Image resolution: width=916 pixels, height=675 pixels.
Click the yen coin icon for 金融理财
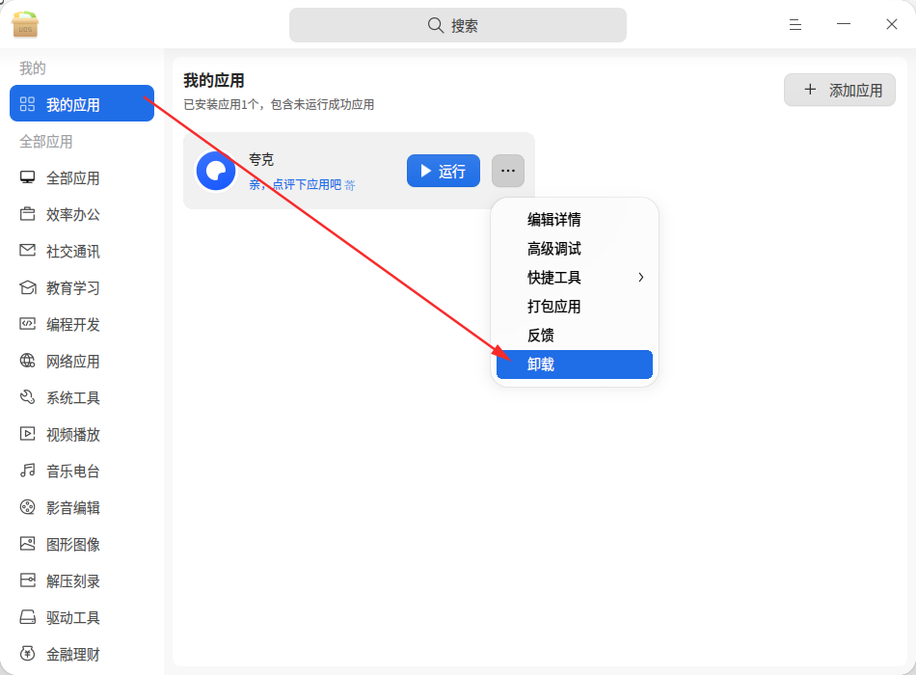[27, 654]
